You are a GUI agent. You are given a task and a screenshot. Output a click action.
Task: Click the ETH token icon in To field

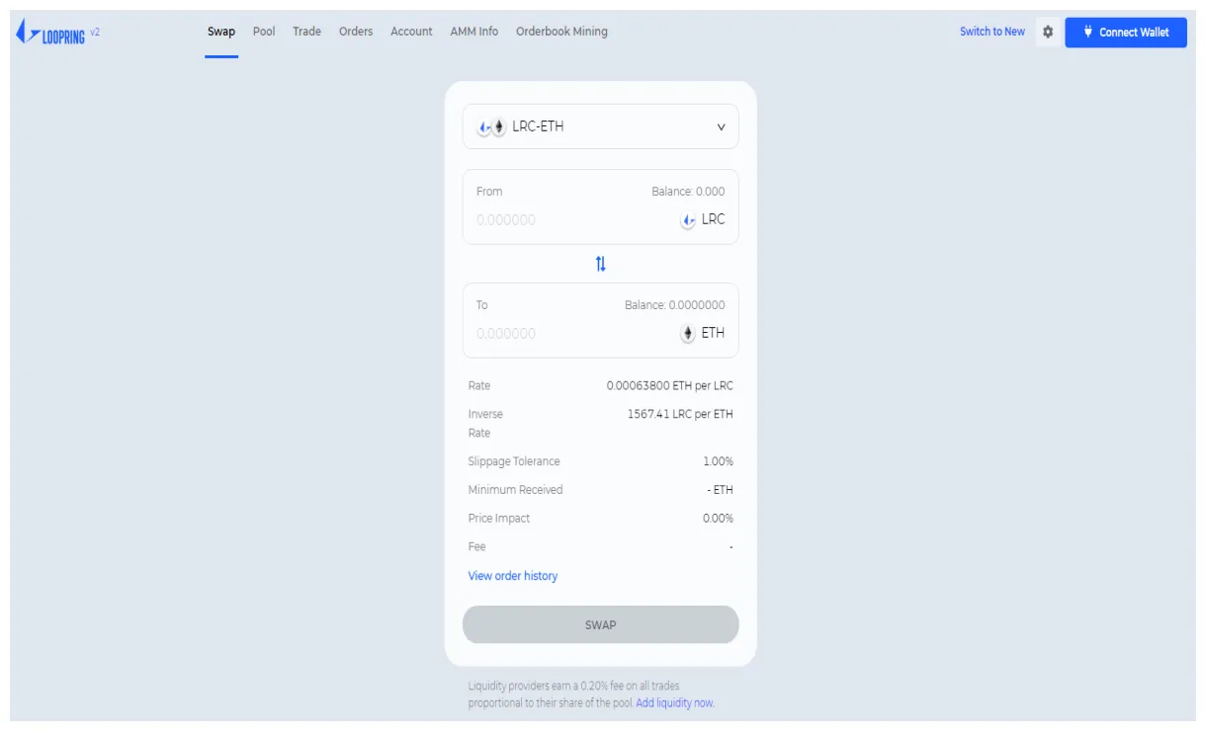click(688, 334)
